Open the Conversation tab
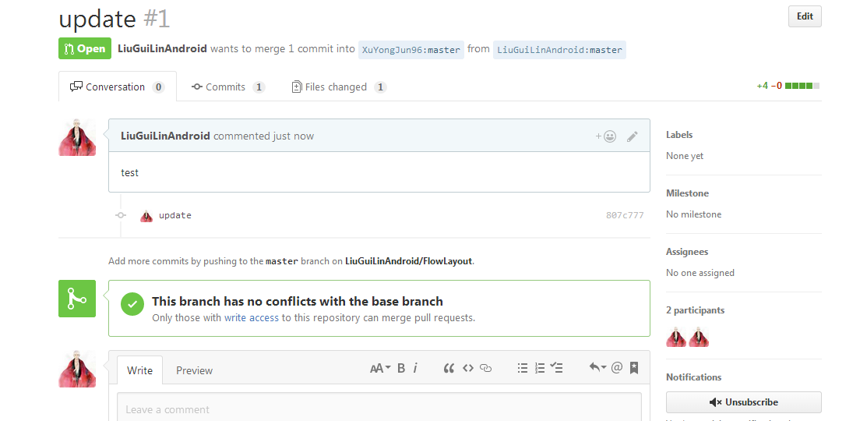867x421 pixels. [x=117, y=87]
